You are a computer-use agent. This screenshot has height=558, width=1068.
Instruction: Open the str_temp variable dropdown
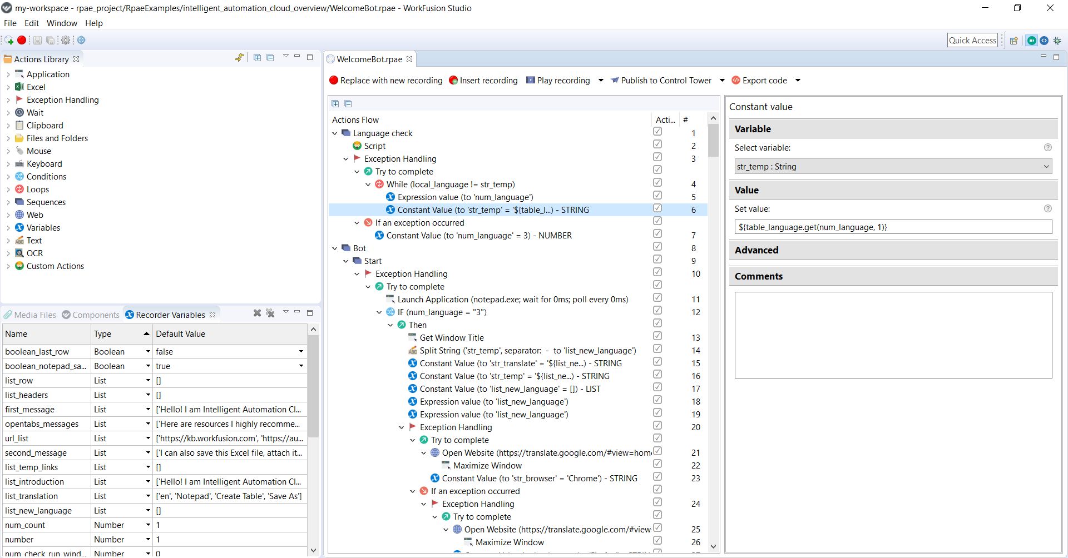[1046, 166]
